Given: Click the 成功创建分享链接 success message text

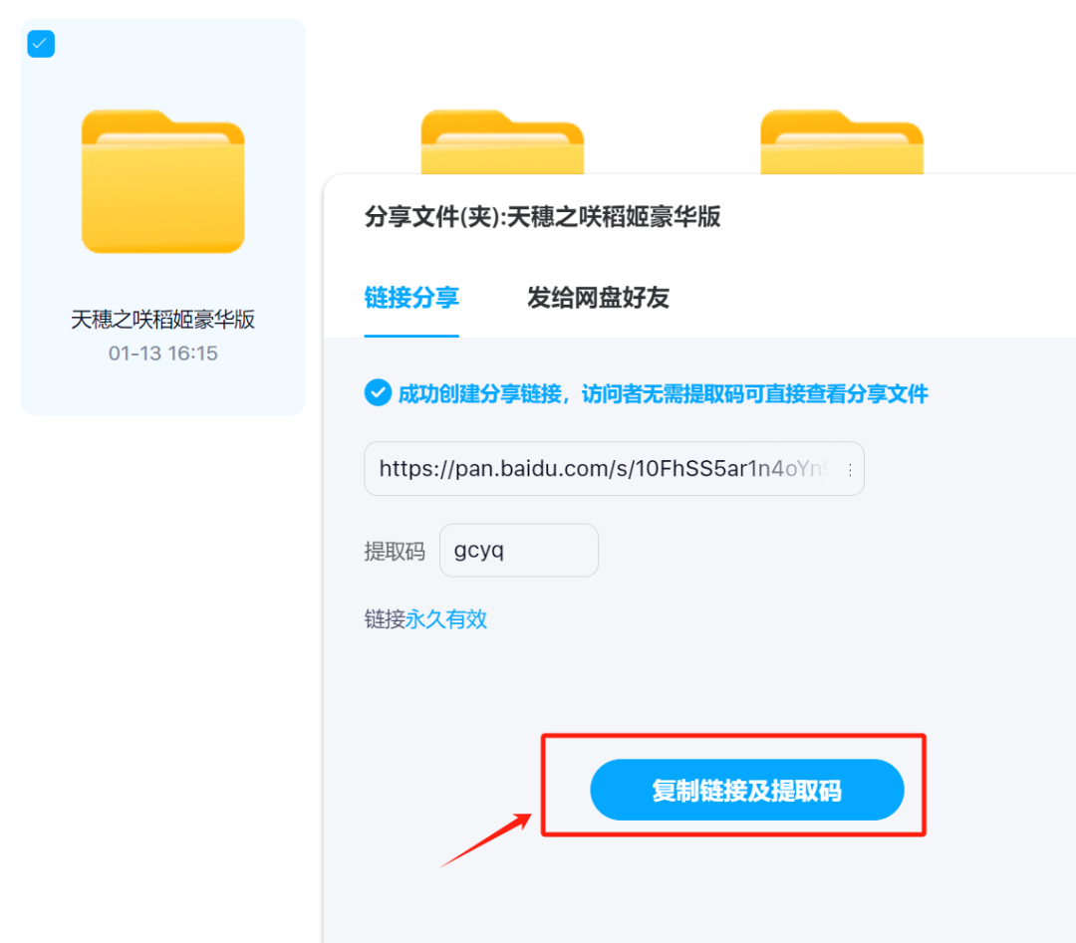Looking at the screenshot, I should pos(663,393).
